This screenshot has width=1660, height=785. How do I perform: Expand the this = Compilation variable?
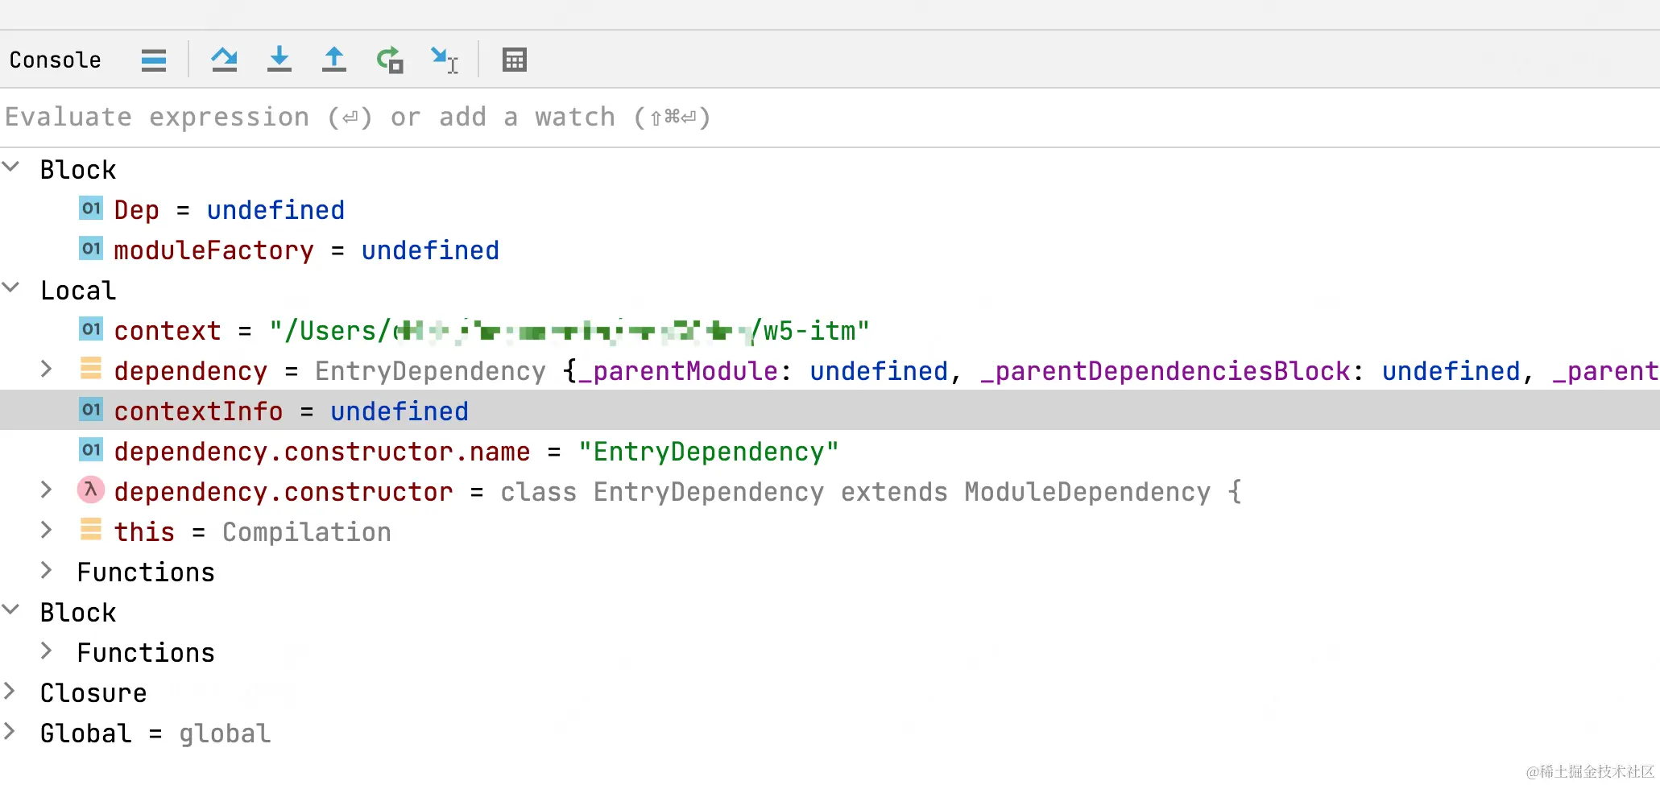(x=47, y=531)
